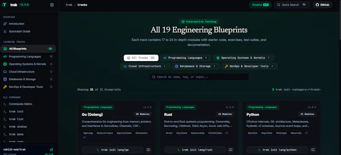Click the 21 Modules badge on Python card
Viewport: 341px width, 155px height.
(307, 114)
